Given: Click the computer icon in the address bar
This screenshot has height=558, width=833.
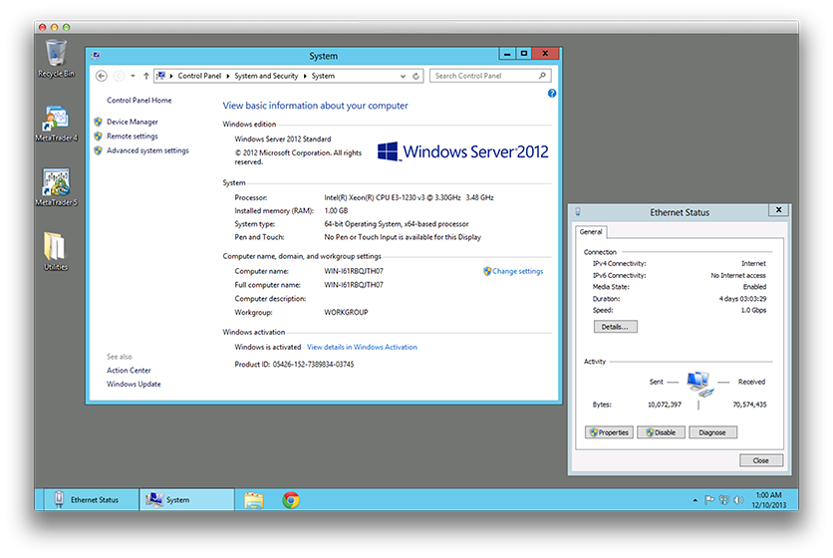Looking at the screenshot, I should click(161, 76).
